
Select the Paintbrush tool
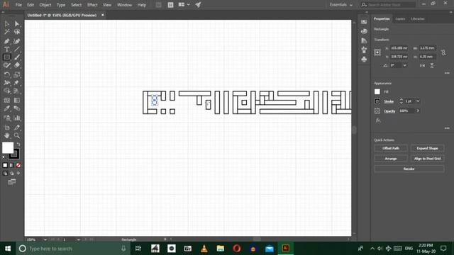pos(17,57)
